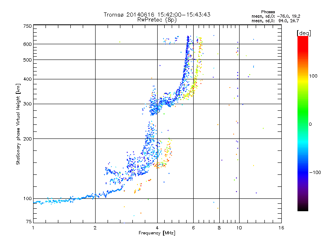Click the phase colorbar
The height and width of the screenshot is (248, 331).
tap(303, 123)
